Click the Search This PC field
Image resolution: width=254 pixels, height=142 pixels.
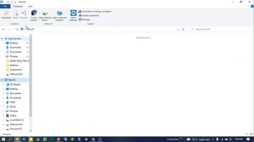[220, 29]
